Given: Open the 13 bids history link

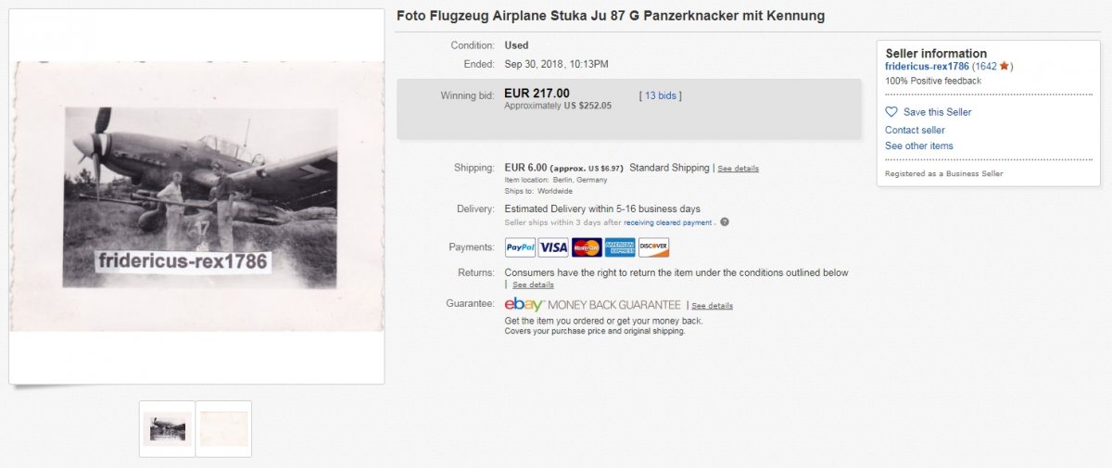Looking at the screenshot, I should [662, 95].
